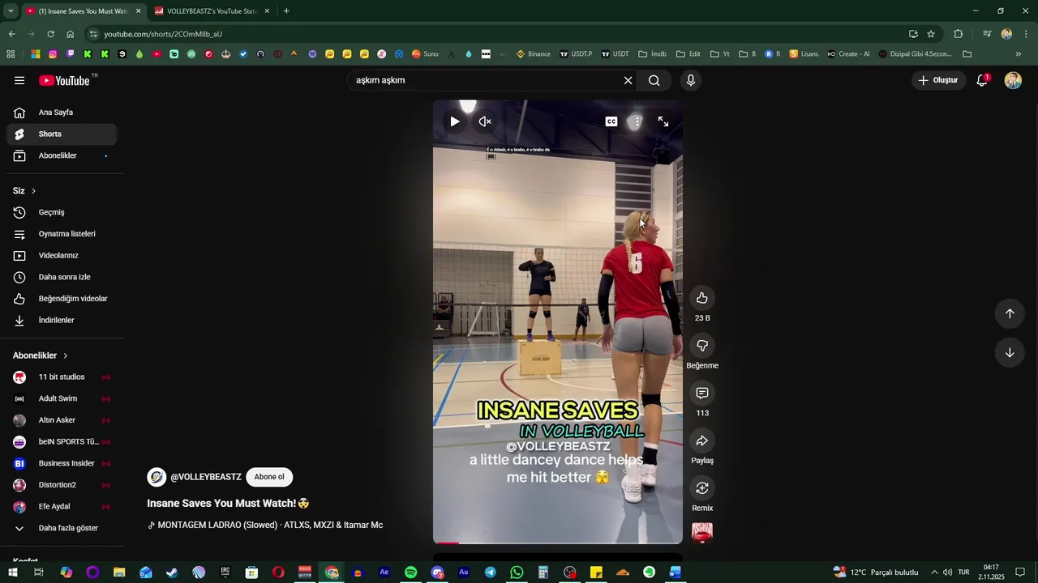This screenshot has width=1038, height=583.
Task: Reload the page
Action: (x=50, y=34)
